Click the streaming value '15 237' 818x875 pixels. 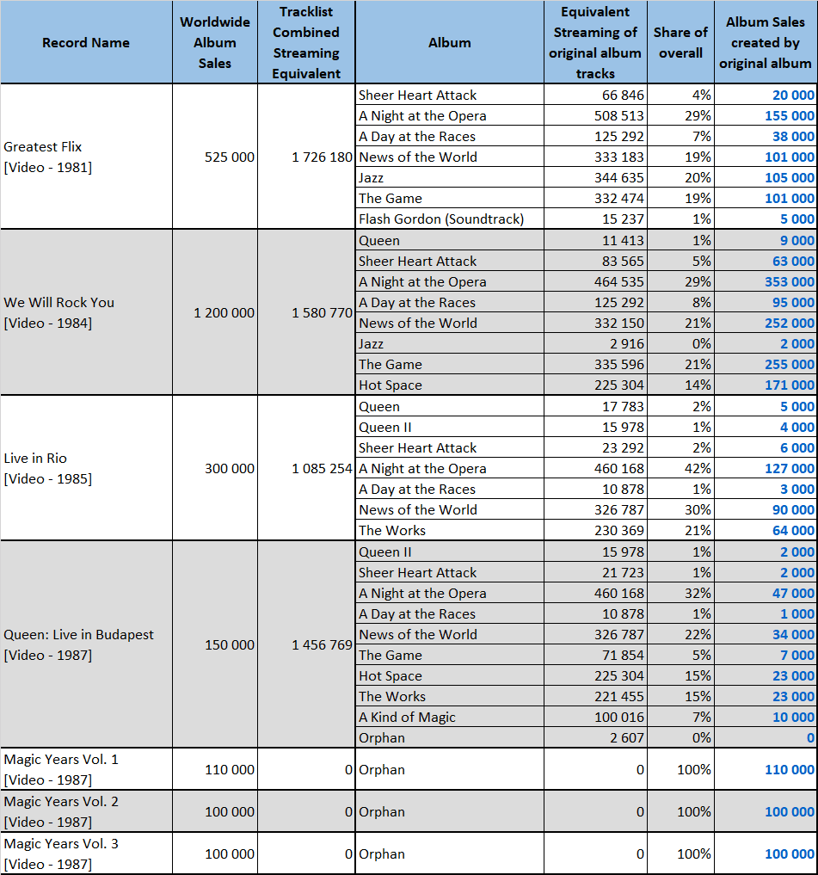click(623, 219)
